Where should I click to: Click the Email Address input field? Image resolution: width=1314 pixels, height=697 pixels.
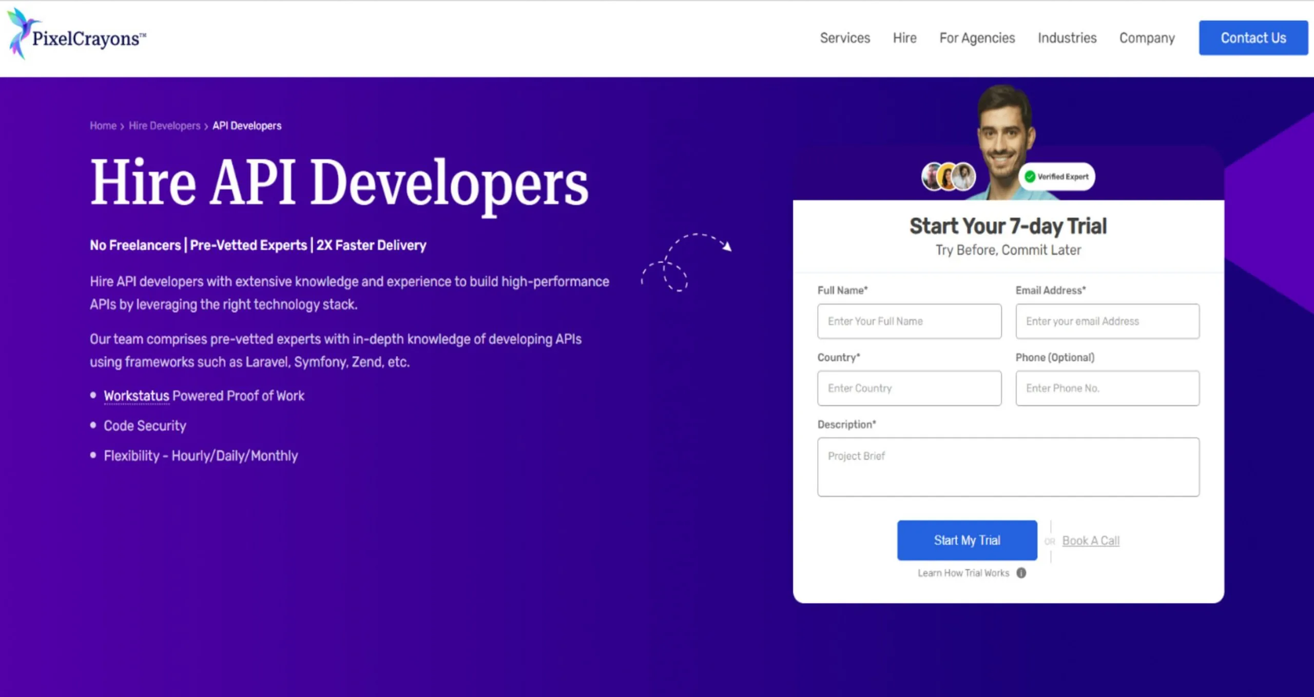[1107, 321]
